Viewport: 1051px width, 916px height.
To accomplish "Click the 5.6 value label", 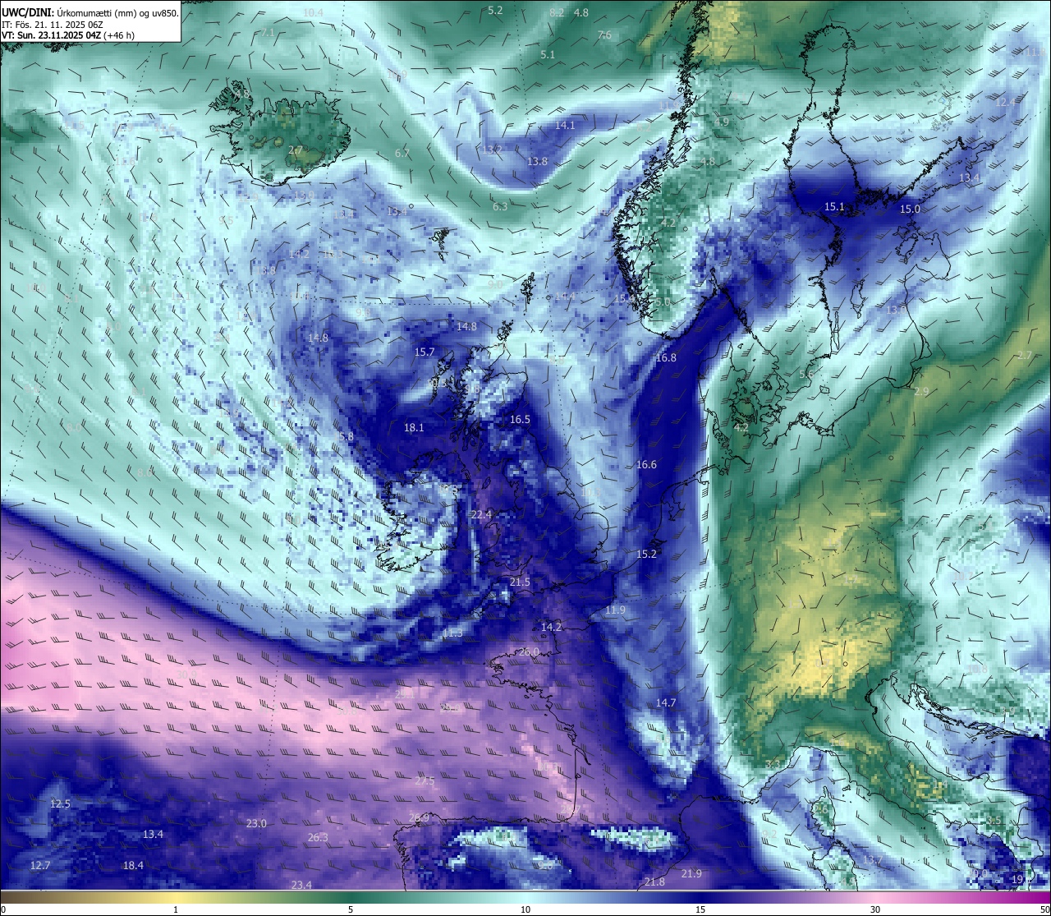I will [806, 374].
